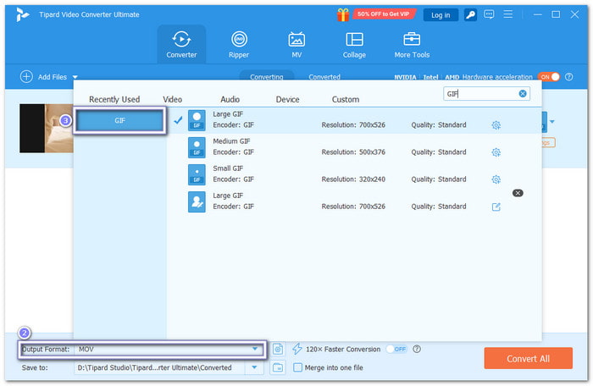Click the custom Large GIF profile icon
This screenshot has height=386, width=593.
(197, 201)
